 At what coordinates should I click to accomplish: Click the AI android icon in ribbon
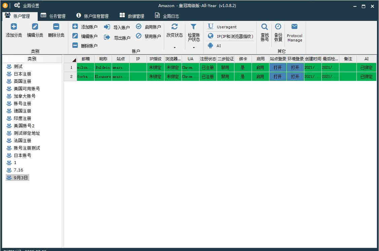click(211, 45)
